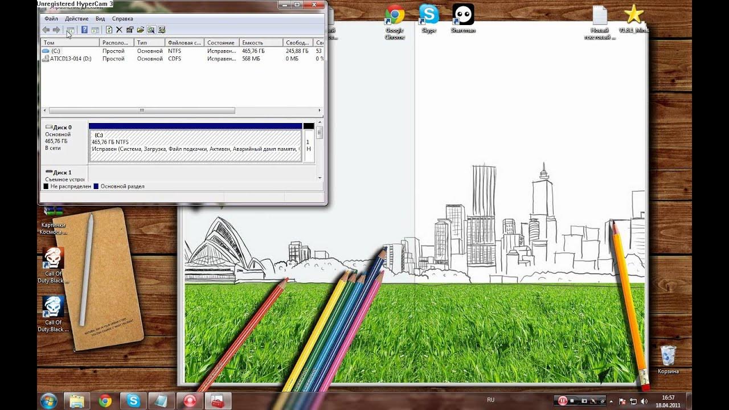Click the vertical scrollbar's down arrow in the disk pane
The image size is (729, 410).
(x=320, y=178)
